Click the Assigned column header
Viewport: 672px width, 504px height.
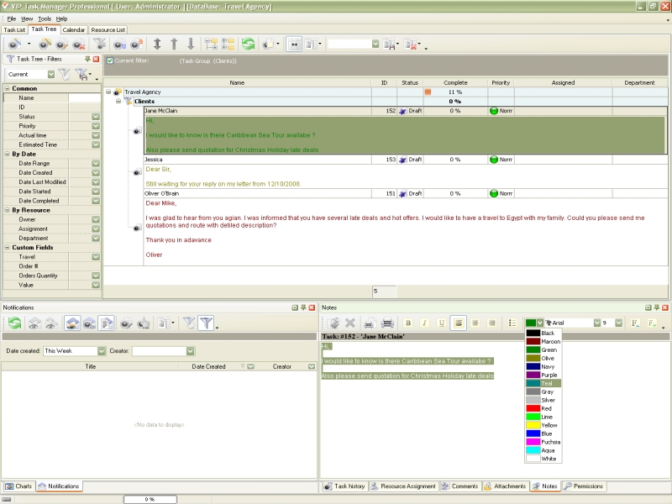(563, 82)
